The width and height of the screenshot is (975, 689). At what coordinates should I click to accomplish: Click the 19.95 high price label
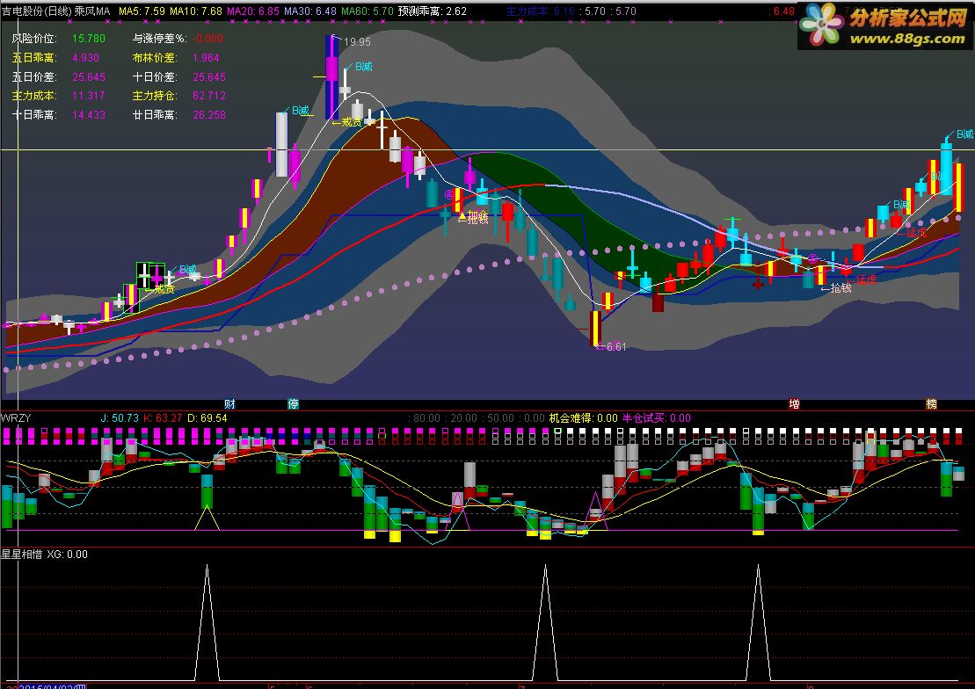[x=357, y=42]
